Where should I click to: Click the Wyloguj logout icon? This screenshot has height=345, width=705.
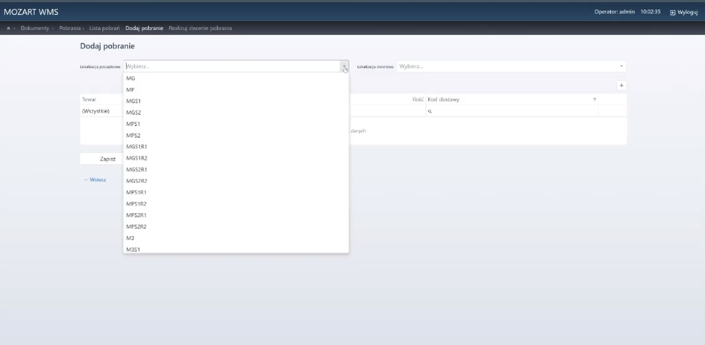(672, 13)
